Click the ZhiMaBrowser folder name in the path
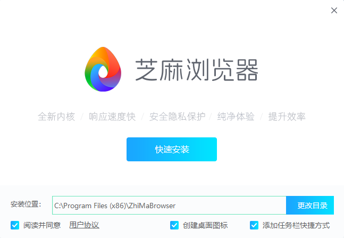Viewport: 344px width, 238px height. [x=152, y=206]
